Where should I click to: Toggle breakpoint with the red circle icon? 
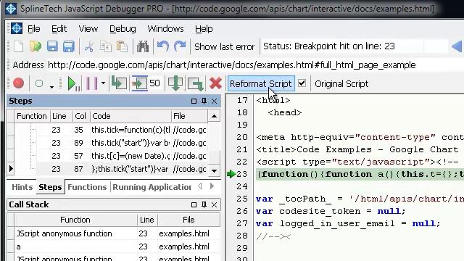pos(18,83)
